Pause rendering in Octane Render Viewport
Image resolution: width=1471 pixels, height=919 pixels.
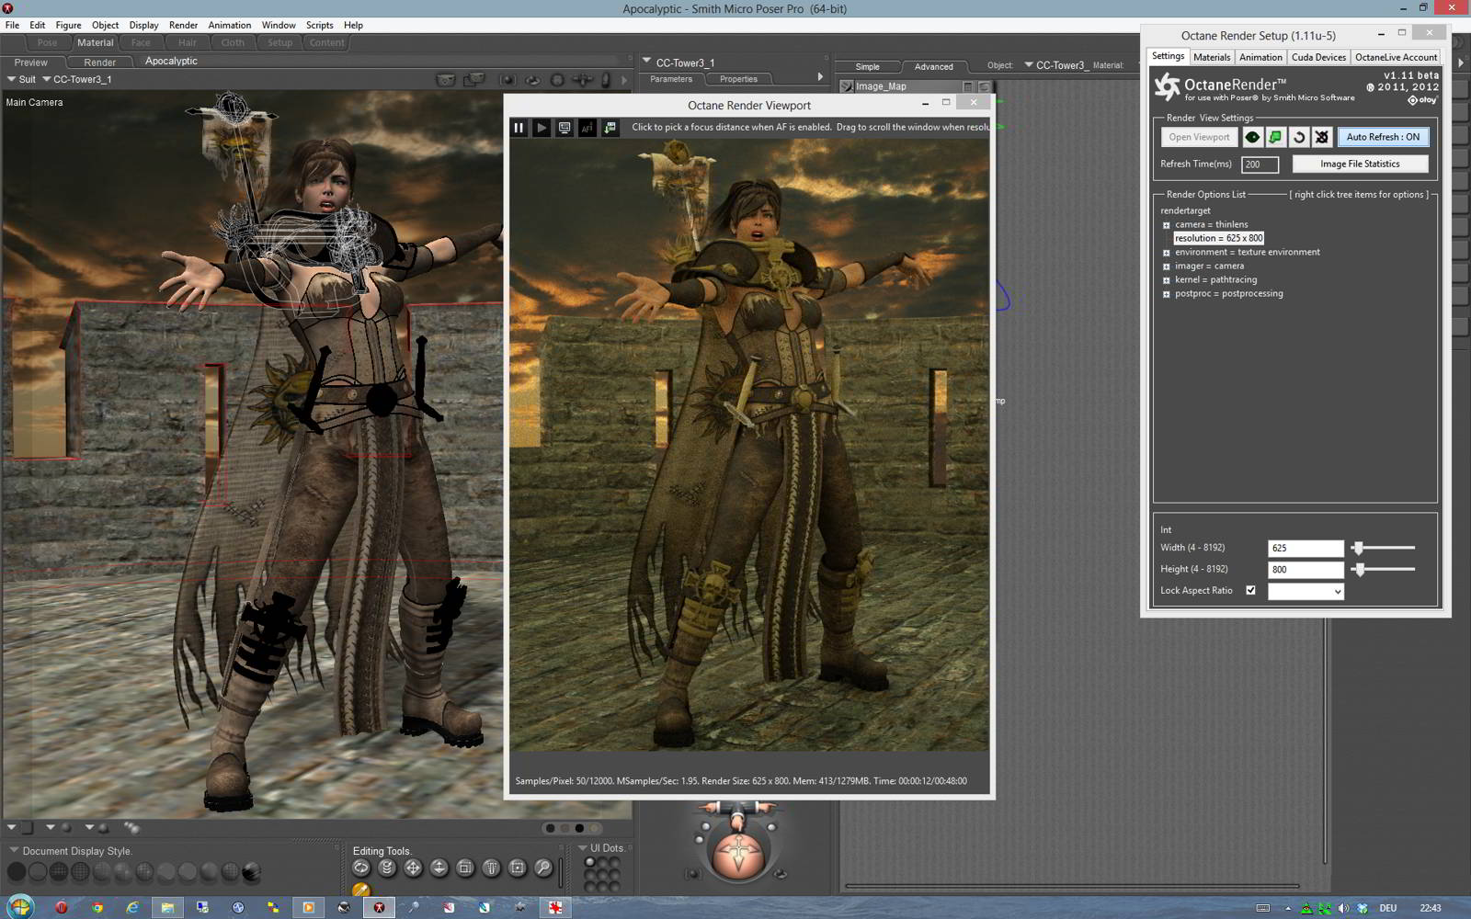click(519, 128)
